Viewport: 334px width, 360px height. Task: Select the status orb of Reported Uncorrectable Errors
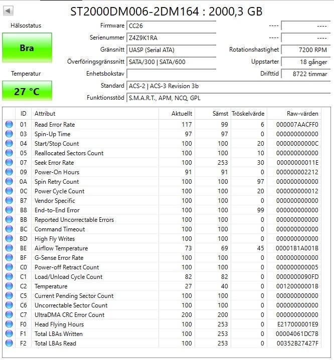click(9, 219)
